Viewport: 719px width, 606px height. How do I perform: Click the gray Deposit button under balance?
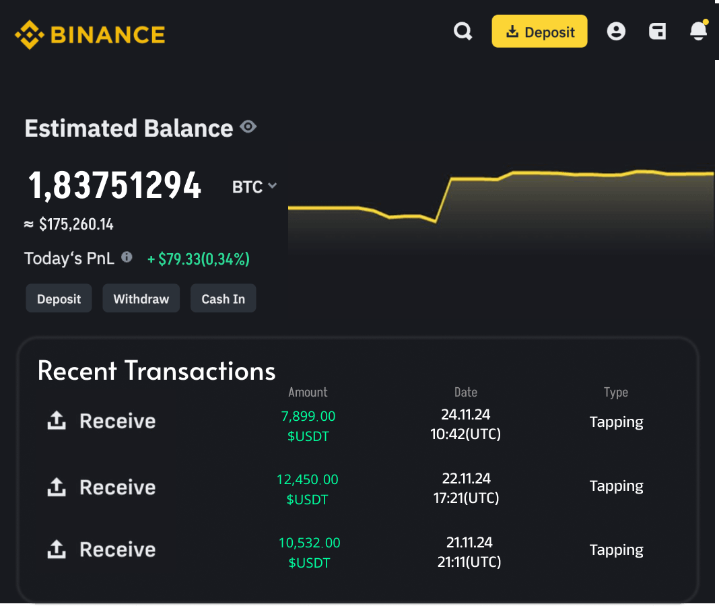point(59,299)
